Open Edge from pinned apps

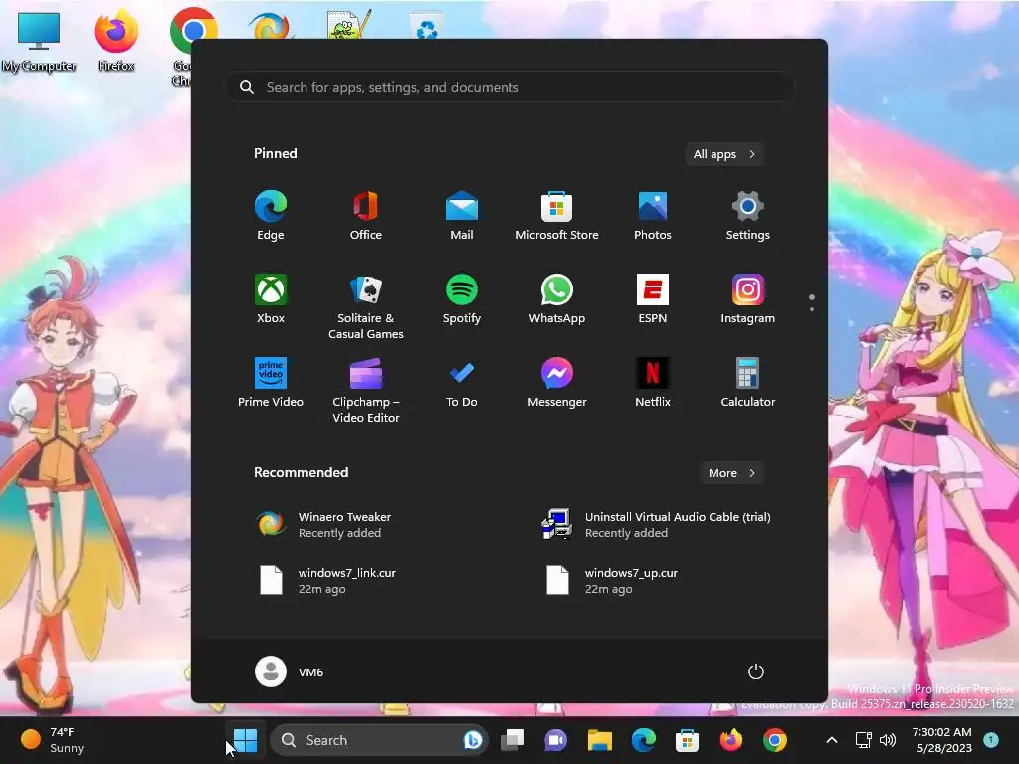coord(271,216)
